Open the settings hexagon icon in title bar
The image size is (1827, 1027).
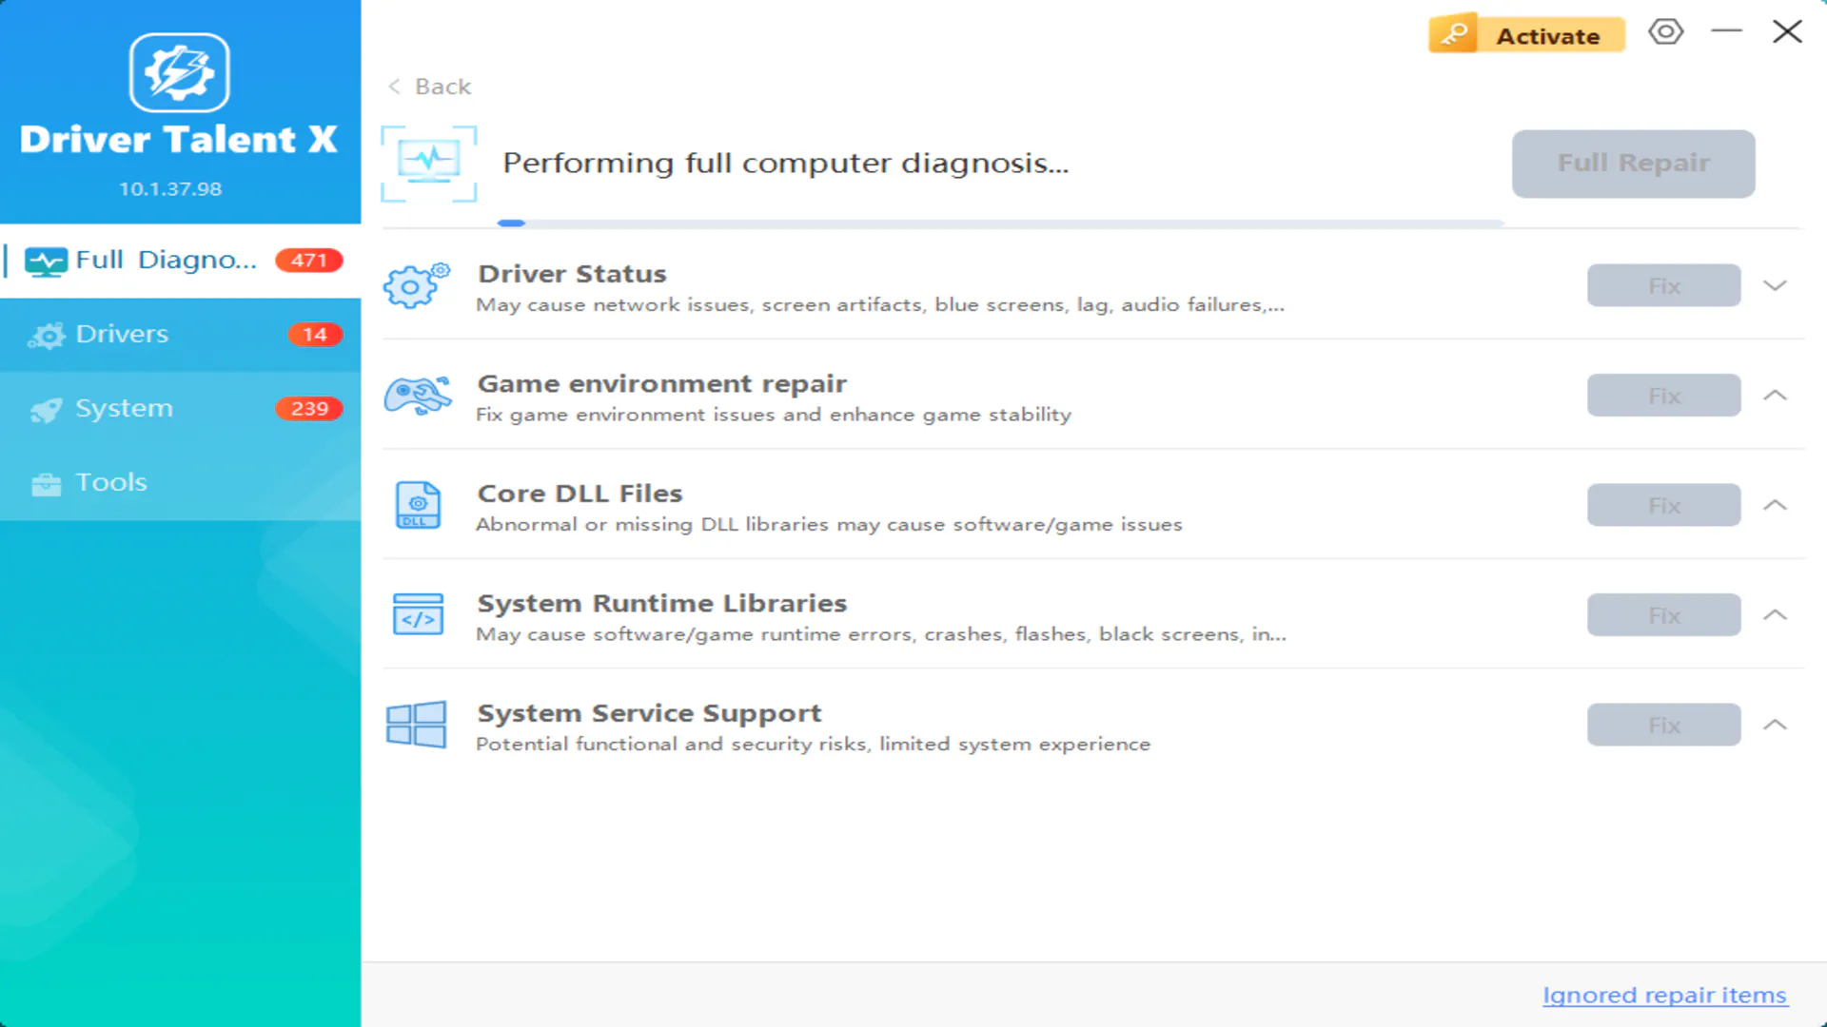1666,32
